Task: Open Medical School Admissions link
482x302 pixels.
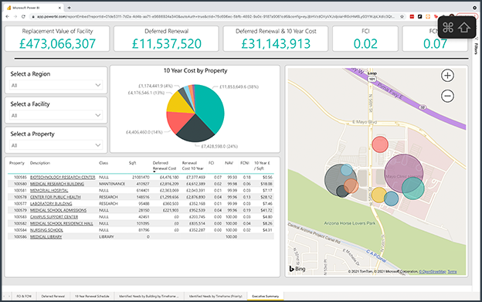Action: [x=58, y=210]
